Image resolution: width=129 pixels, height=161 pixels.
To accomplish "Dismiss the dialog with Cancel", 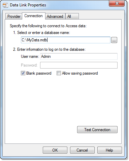I will click(82, 150).
